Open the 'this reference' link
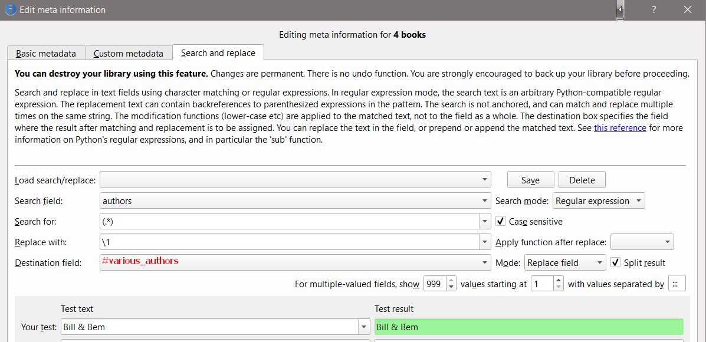 pyautogui.click(x=620, y=128)
